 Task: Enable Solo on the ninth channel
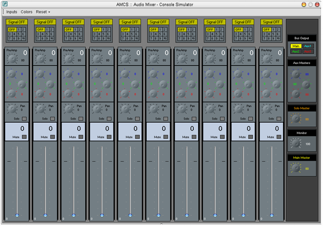click(251, 119)
